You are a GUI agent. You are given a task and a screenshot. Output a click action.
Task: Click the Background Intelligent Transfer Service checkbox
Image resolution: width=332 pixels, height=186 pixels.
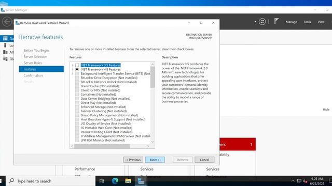(77, 73)
